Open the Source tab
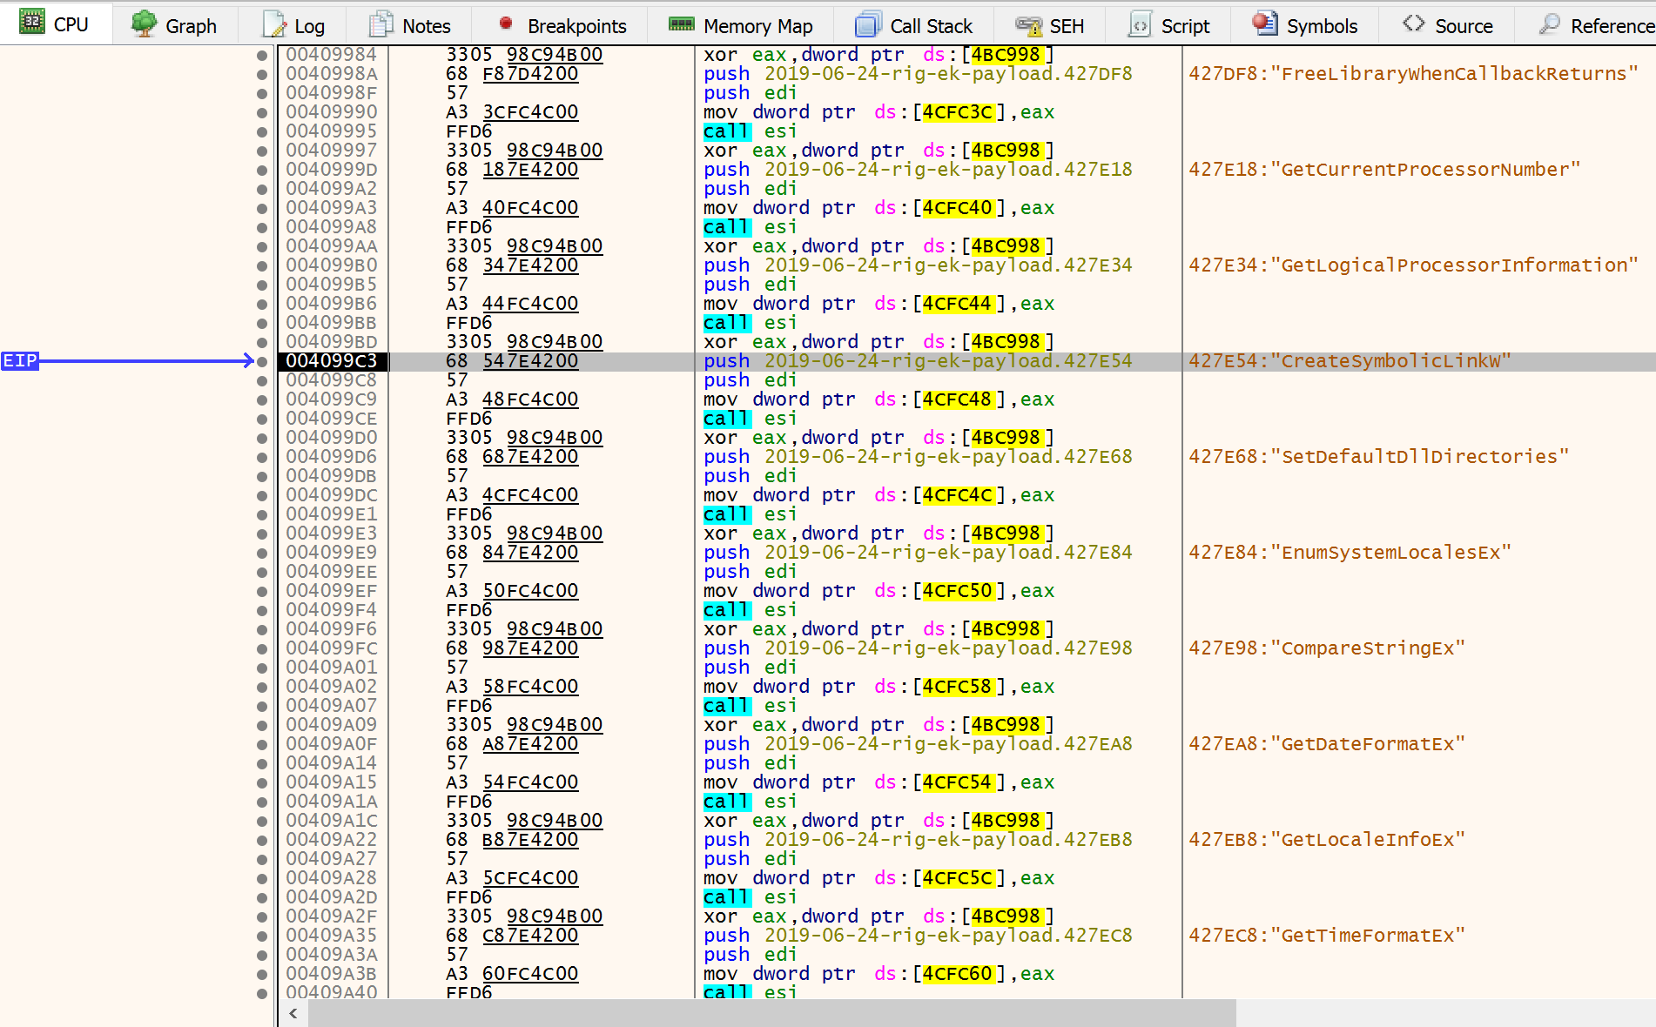1656x1027 pixels. coord(1448,25)
